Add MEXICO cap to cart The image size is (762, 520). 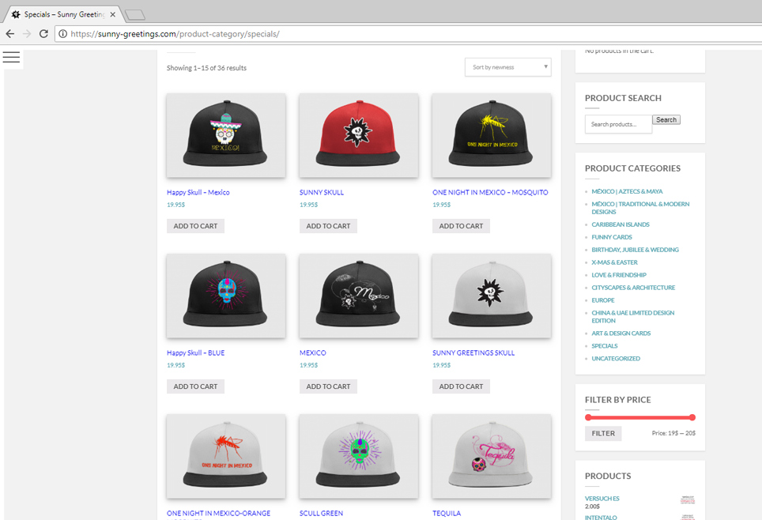pos(328,386)
